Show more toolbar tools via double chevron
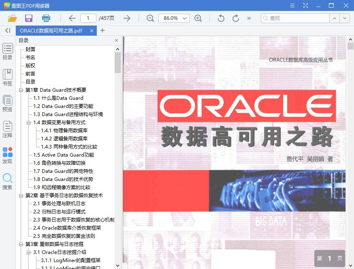 click(249, 18)
